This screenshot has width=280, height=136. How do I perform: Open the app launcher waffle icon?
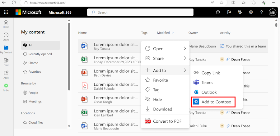tap(6, 12)
